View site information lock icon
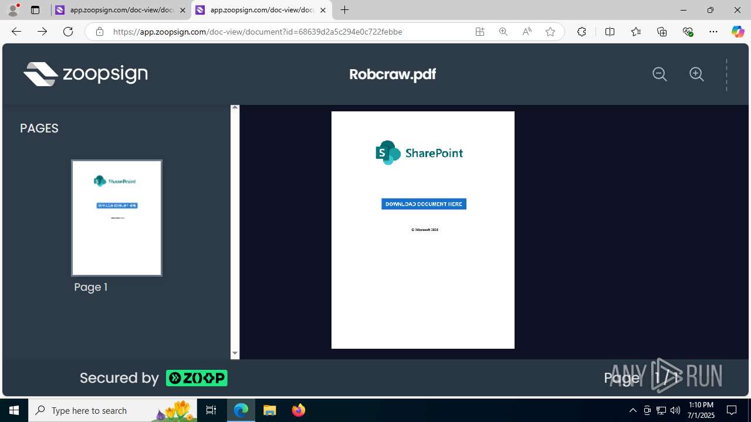This screenshot has height=422, width=751. pyautogui.click(x=100, y=32)
